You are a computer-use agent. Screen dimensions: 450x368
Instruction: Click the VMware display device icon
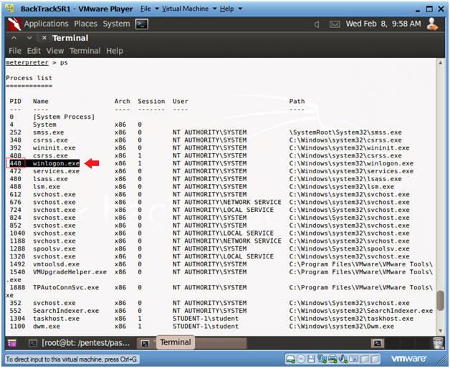click(353, 359)
